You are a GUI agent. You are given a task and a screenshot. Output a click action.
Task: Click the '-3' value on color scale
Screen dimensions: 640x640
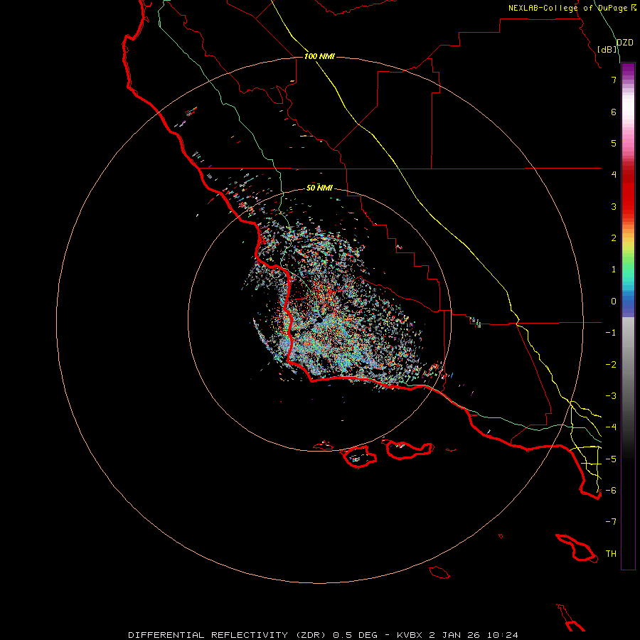(611, 396)
